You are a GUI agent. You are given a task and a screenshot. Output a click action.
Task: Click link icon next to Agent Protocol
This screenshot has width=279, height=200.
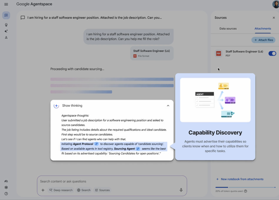point(96,144)
